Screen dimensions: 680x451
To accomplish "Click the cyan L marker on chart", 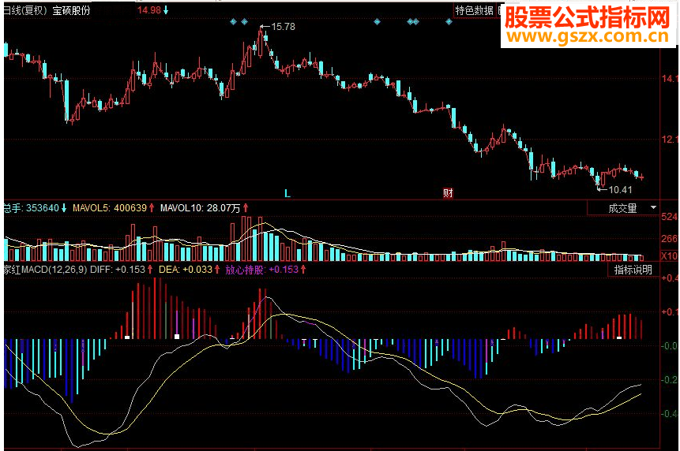I will pyautogui.click(x=287, y=193).
